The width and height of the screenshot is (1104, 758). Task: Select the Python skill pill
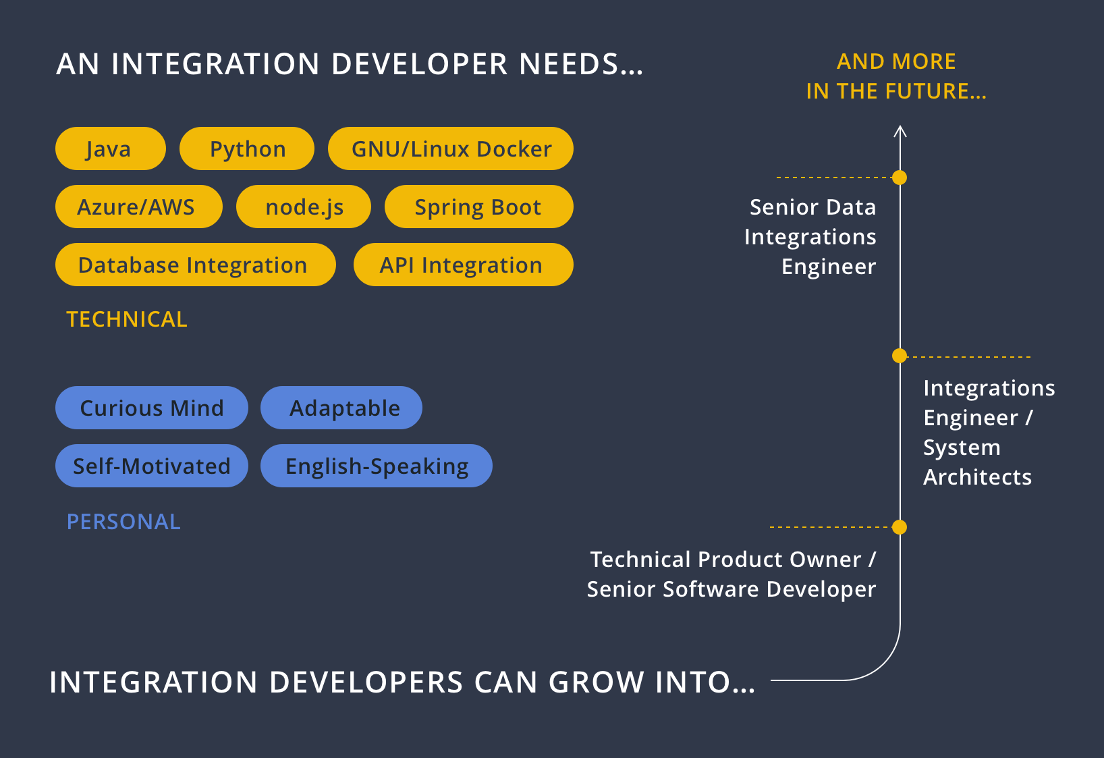tap(247, 148)
